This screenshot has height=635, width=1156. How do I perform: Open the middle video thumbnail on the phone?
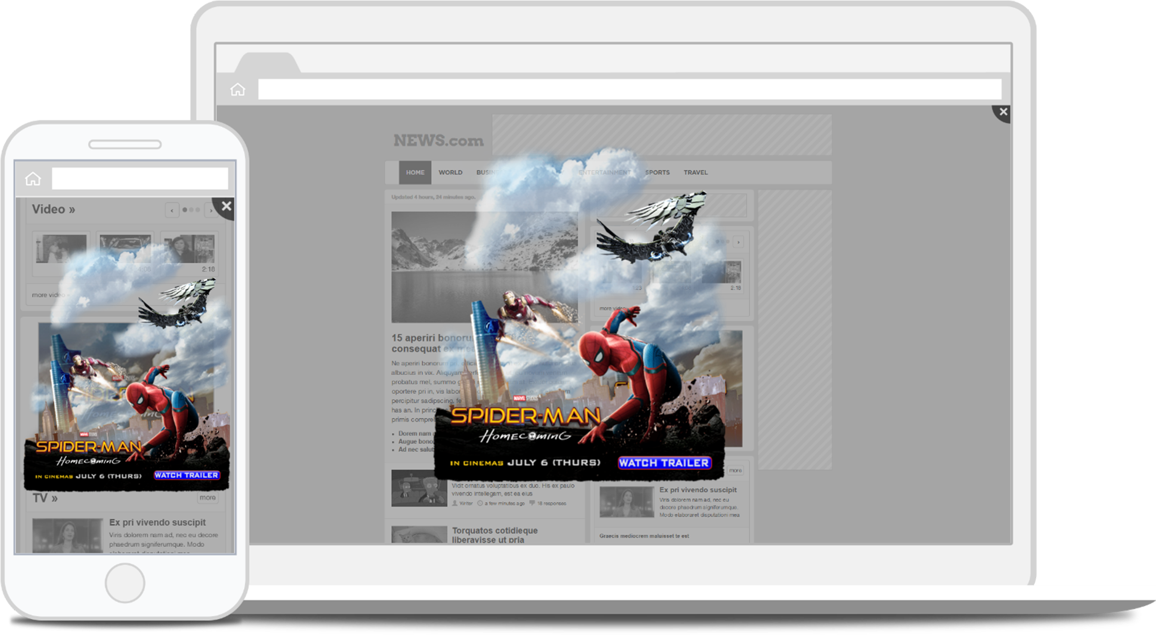(125, 249)
